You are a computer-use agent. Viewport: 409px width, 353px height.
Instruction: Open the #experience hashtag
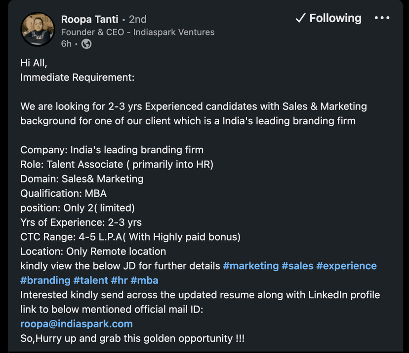[346, 266]
